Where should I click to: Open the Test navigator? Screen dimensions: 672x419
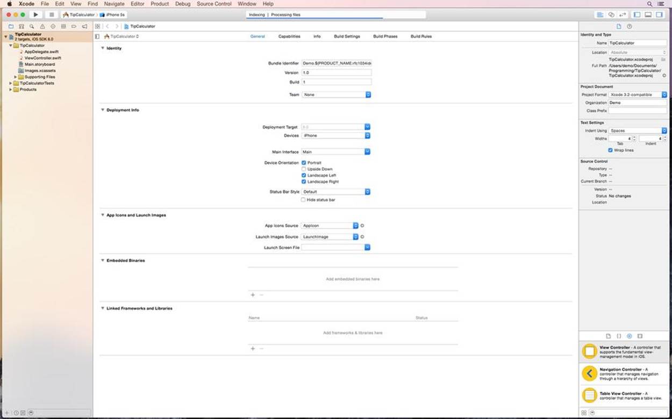coord(53,26)
